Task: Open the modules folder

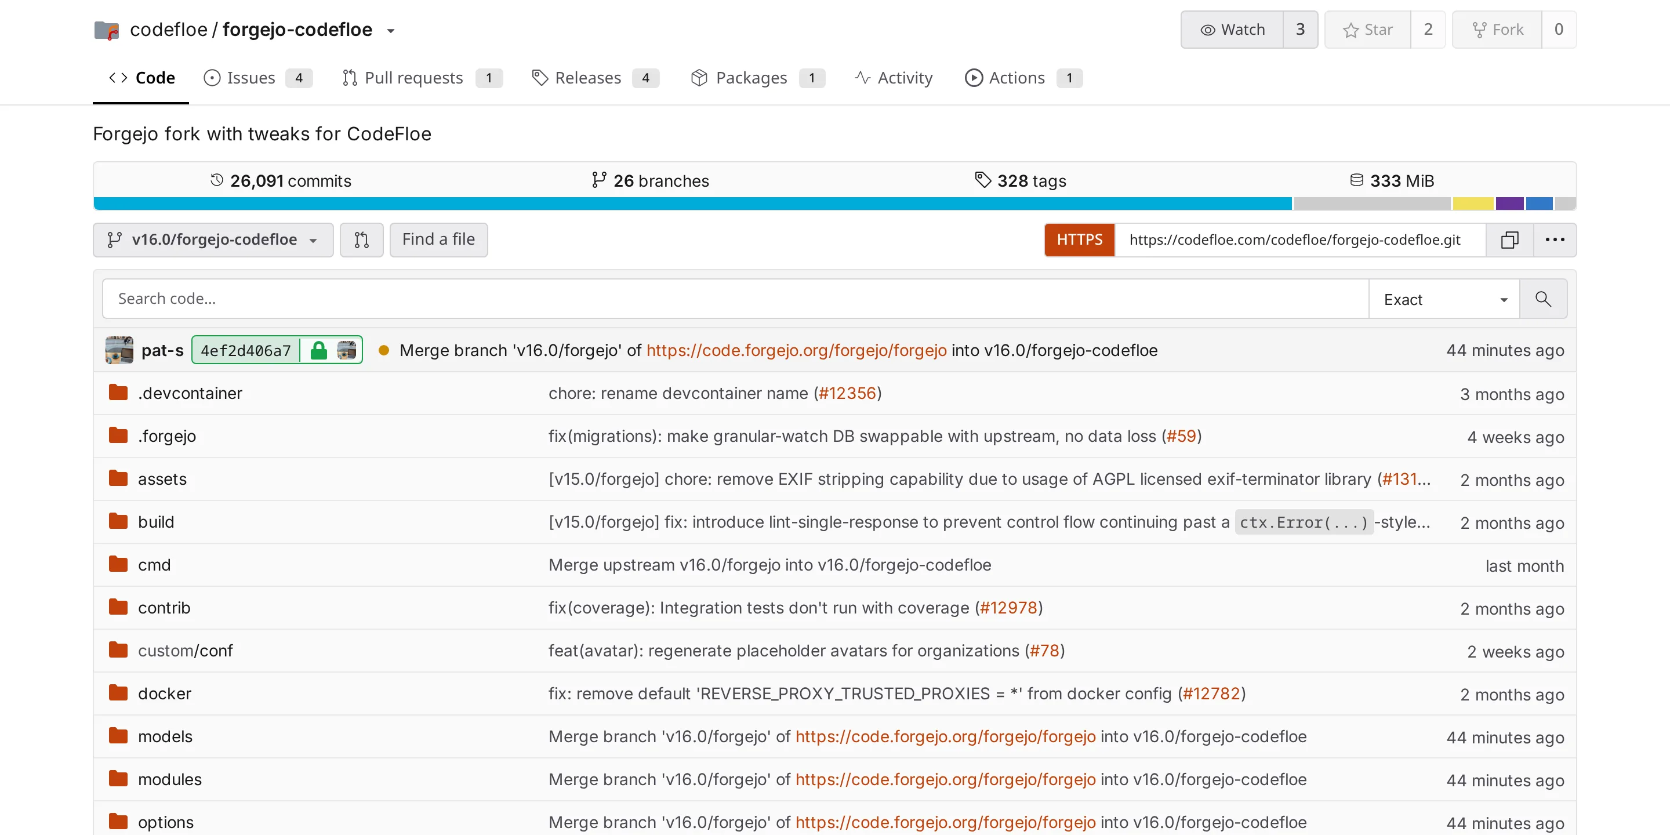Action: point(170,779)
